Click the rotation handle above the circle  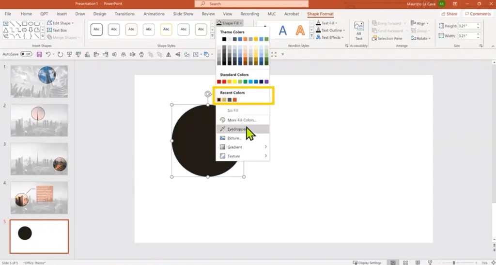pos(208,94)
